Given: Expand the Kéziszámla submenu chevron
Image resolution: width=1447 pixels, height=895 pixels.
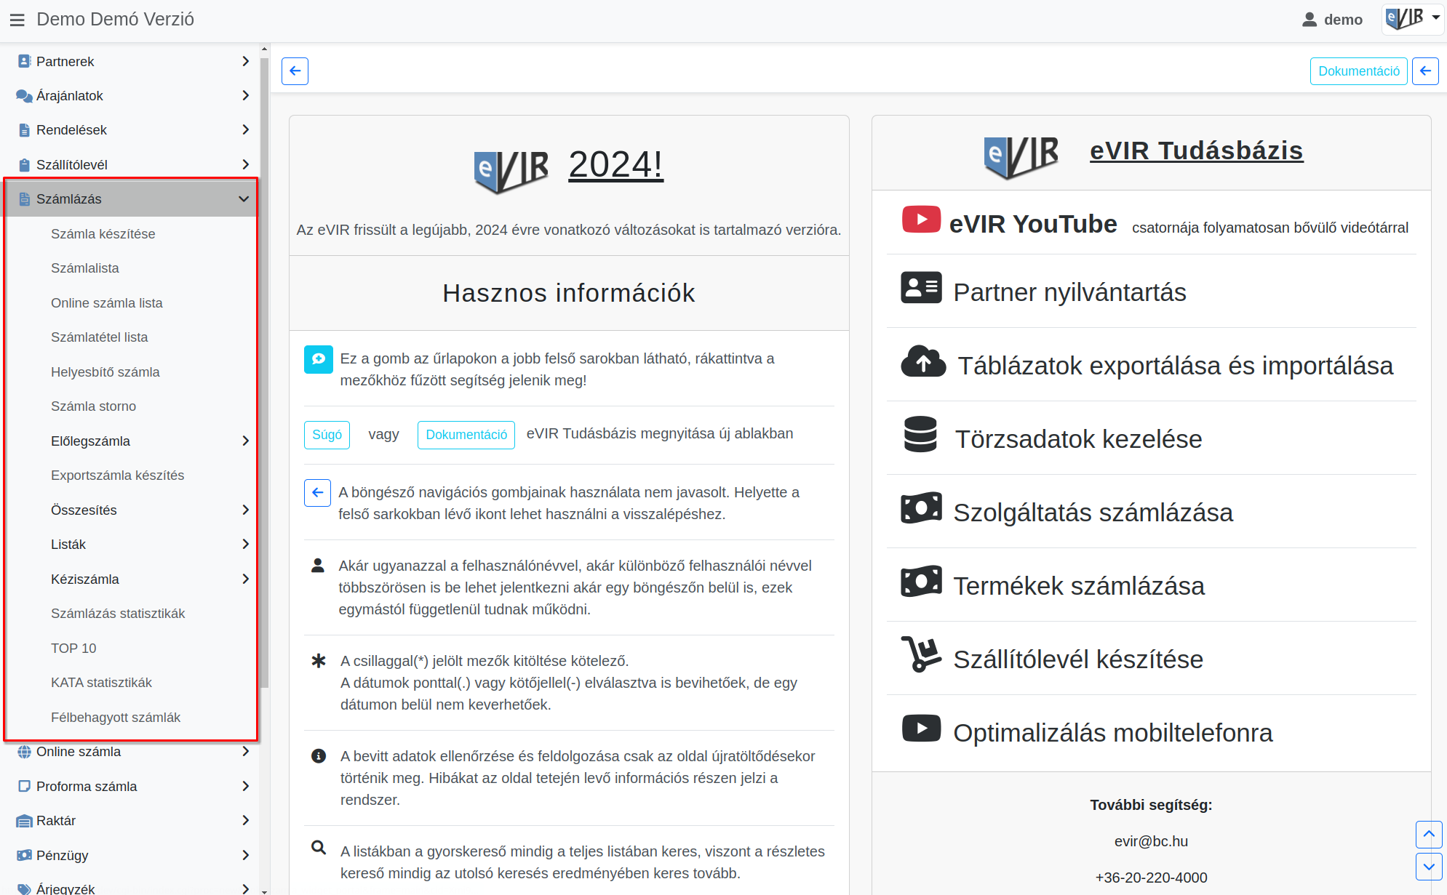Looking at the screenshot, I should pos(245,579).
